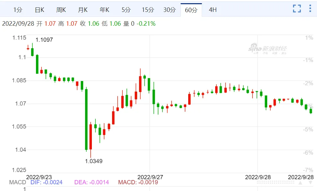The height and width of the screenshot is (191, 317).
Task: Switch to the 日K chart tab
Action: [x=40, y=10]
